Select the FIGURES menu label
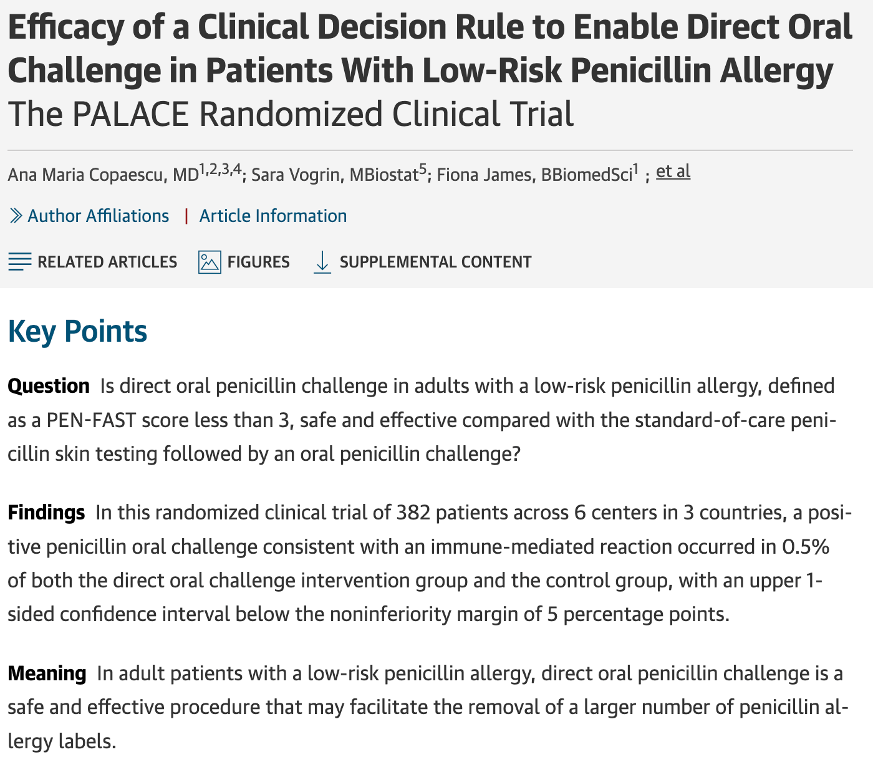This screenshot has width=873, height=762. (x=258, y=262)
